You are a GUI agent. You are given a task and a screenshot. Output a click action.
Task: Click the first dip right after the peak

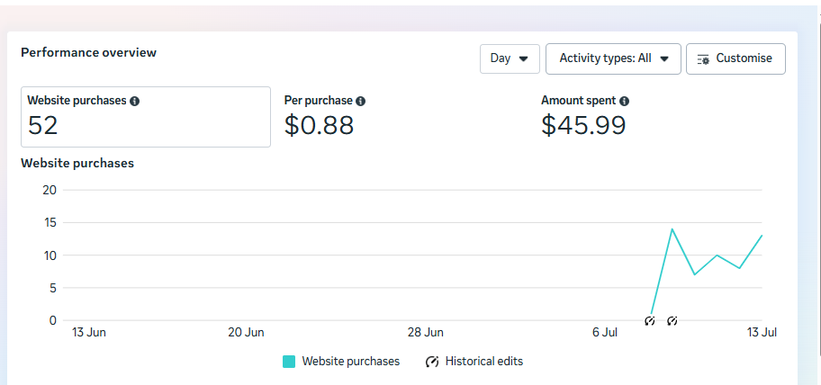(x=694, y=274)
